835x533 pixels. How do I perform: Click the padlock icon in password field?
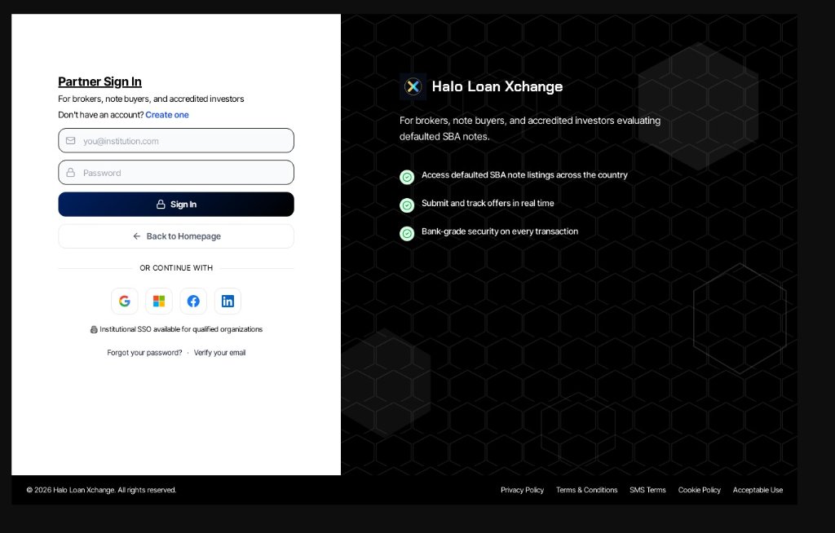tap(70, 173)
